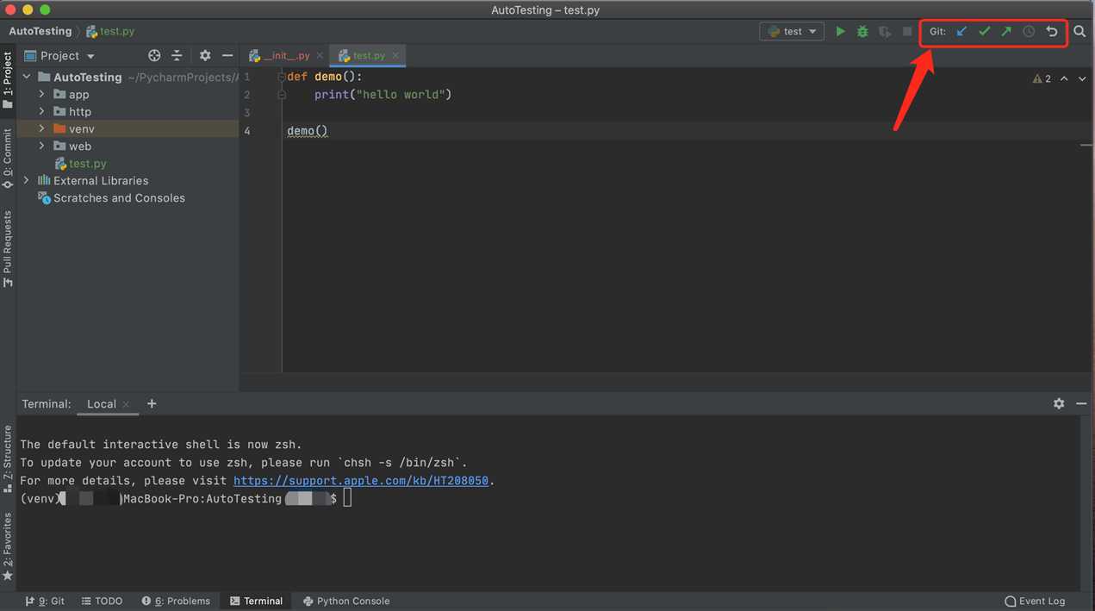Close the Local terminal tab
1095x611 pixels.
126,404
